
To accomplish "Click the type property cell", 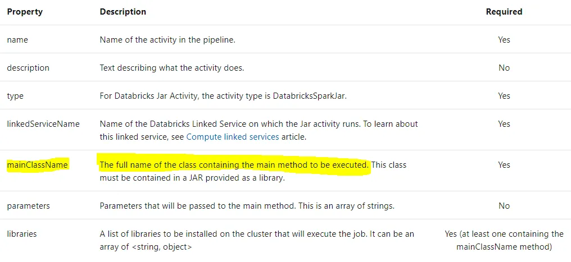I will [x=15, y=96].
